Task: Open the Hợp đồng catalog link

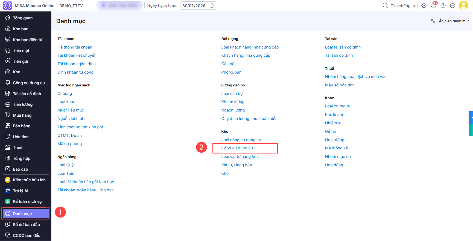Action: coord(334,165)
